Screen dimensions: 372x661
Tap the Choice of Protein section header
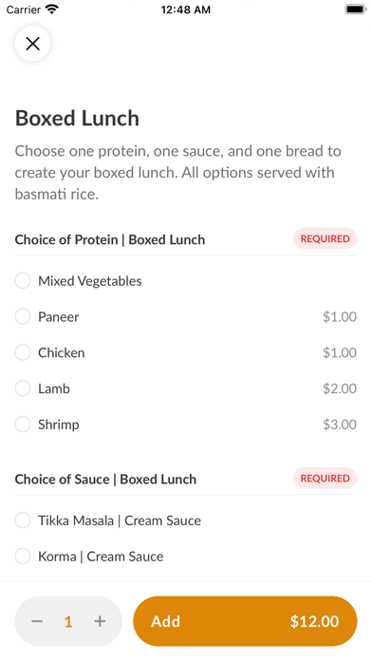pos(110,239)
